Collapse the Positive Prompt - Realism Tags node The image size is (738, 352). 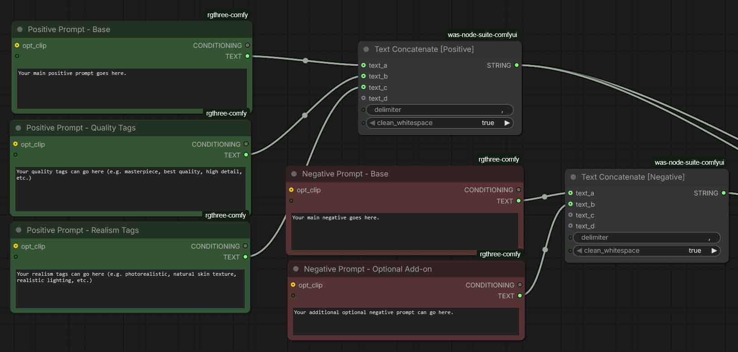19,230
